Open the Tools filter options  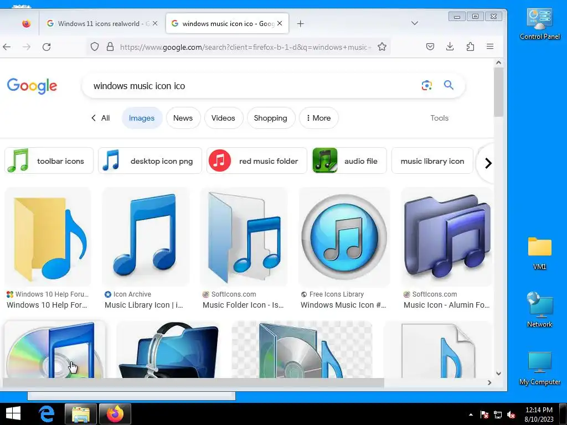(x=439, y=118)
